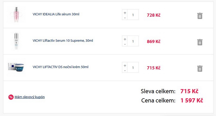The image size is (216, 116).
Task: Remove VICHY Liftactiv Serum 10 Supreme item
Action: tap(200, 42)
